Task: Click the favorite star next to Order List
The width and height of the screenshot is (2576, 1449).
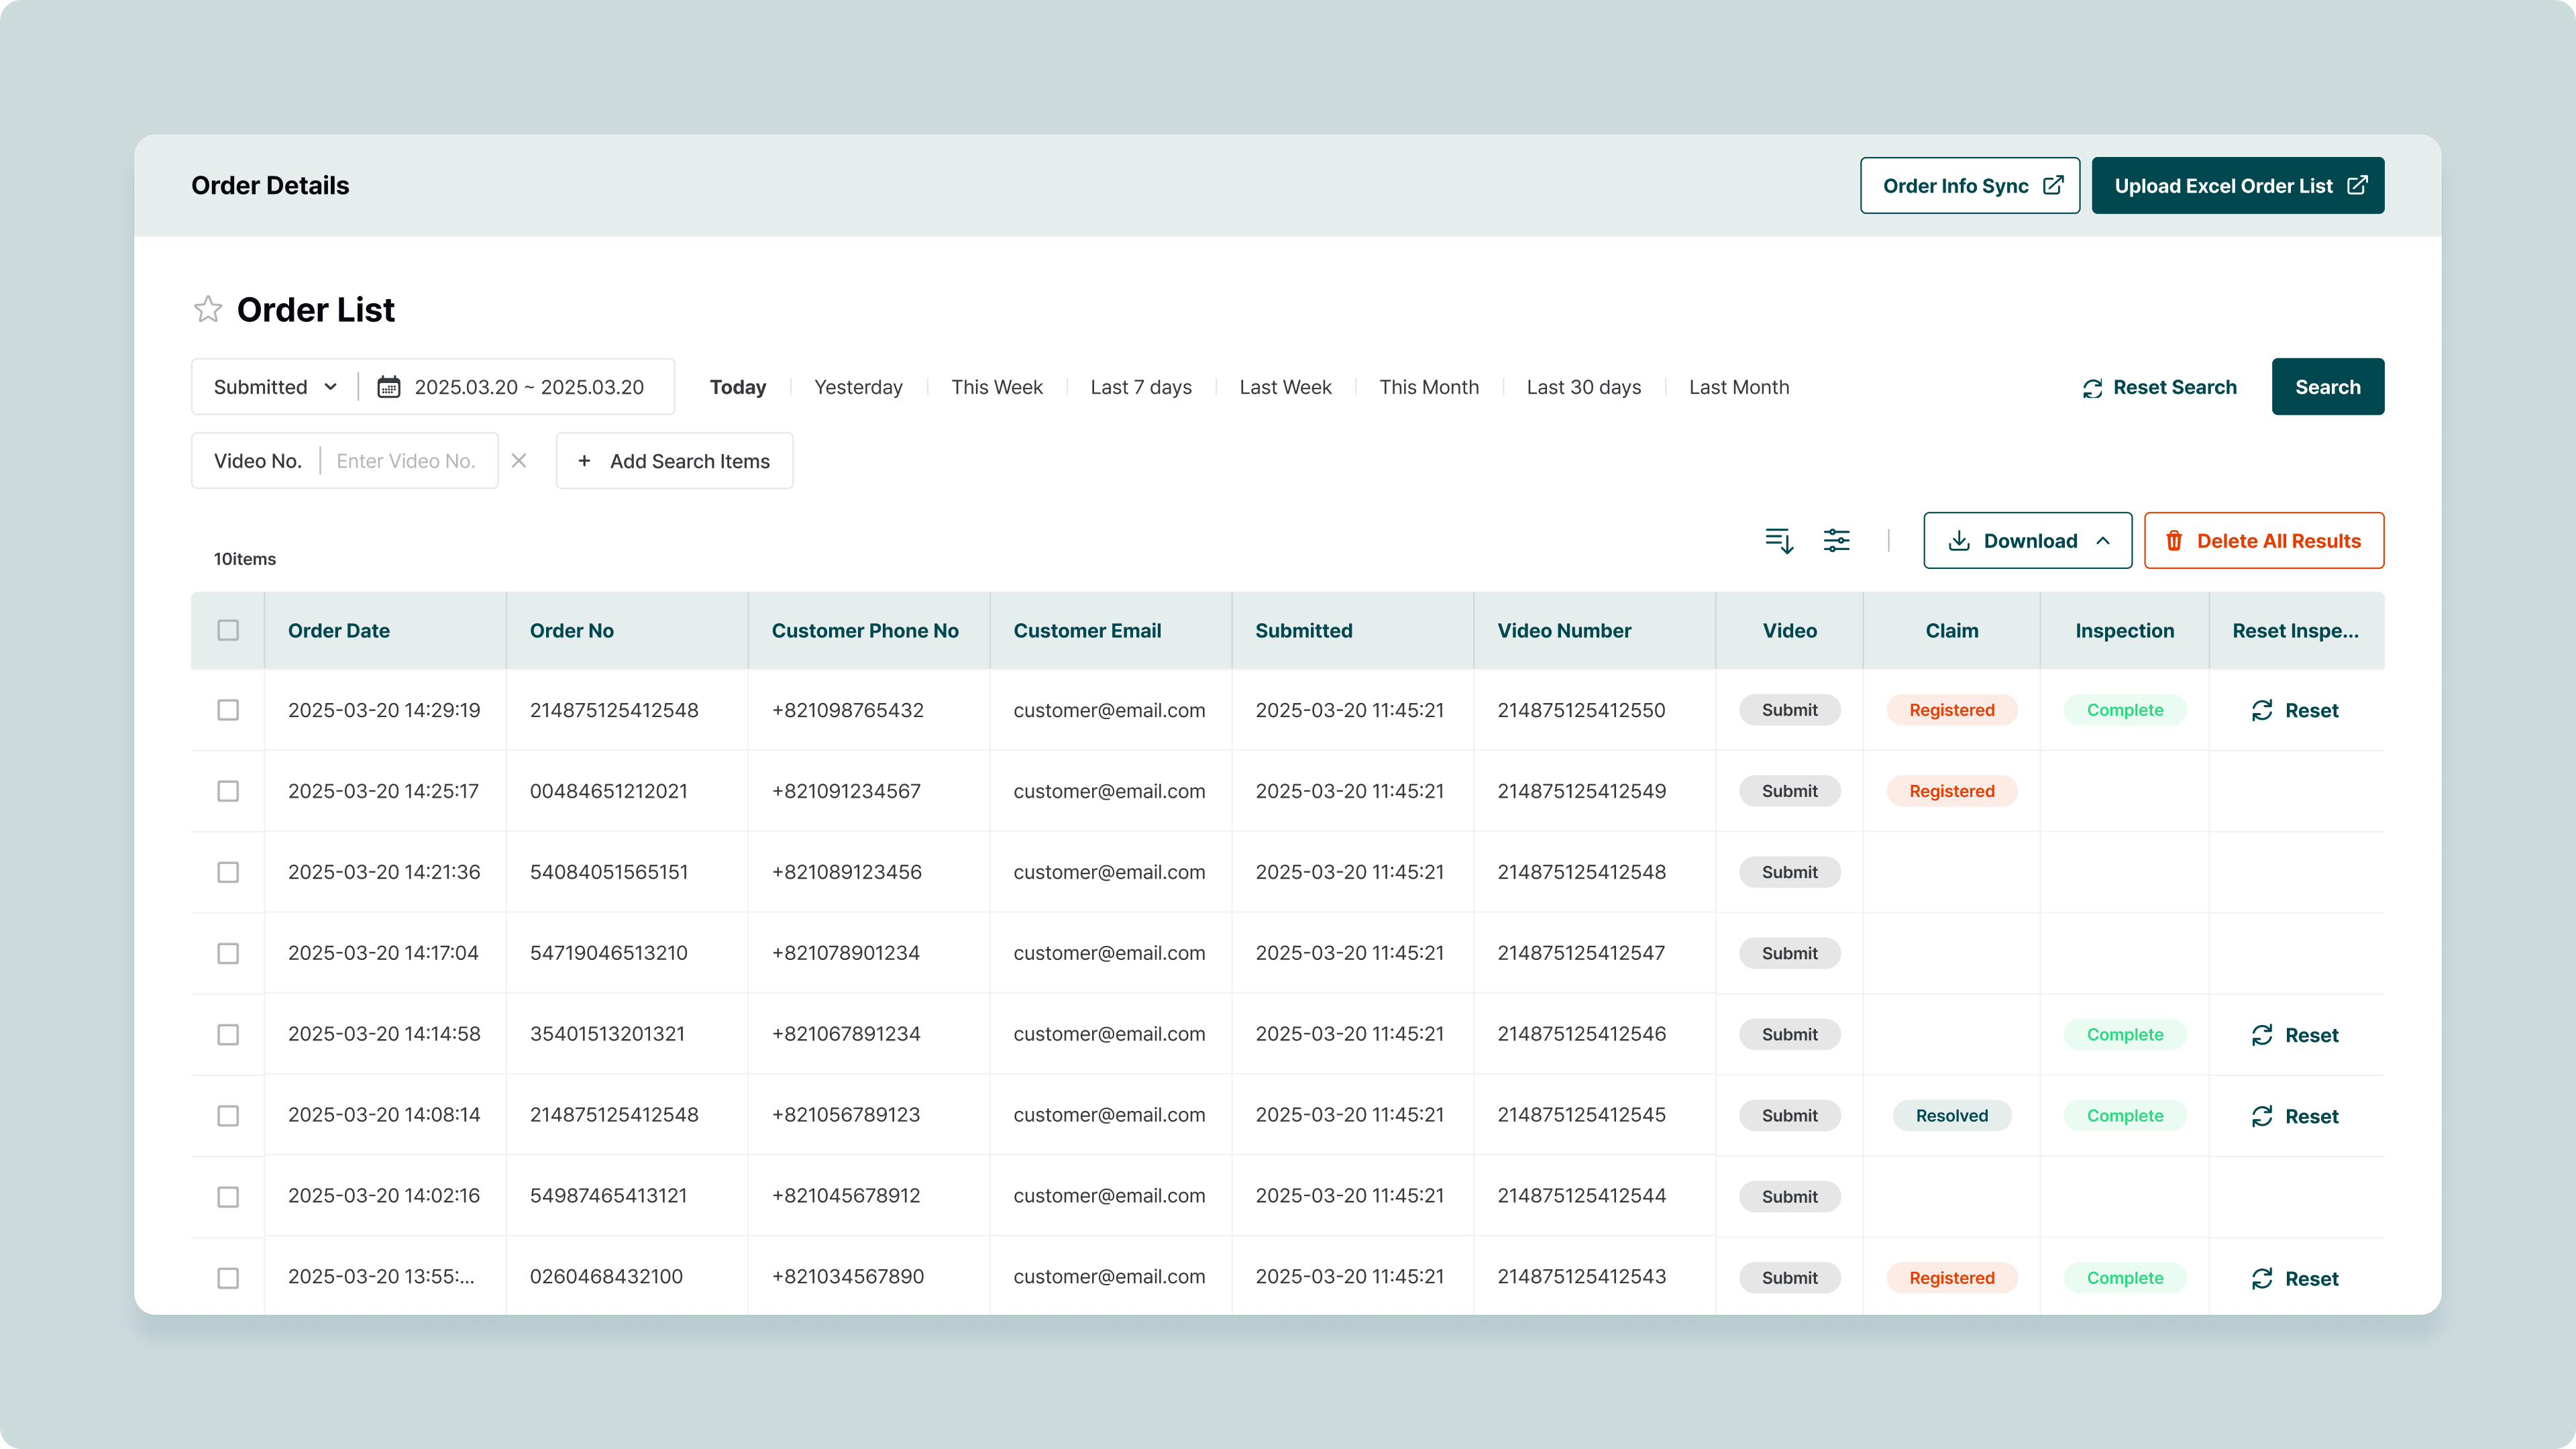Action: click(207, 309)
